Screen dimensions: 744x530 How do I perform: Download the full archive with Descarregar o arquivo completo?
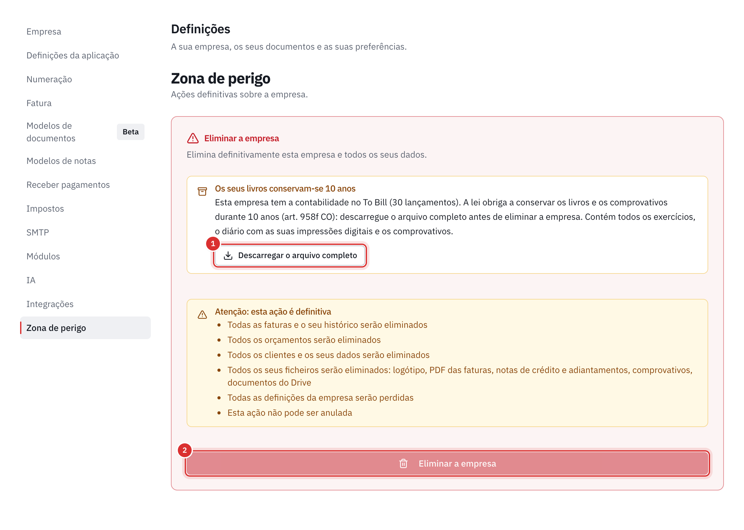(x=290, y=256)
